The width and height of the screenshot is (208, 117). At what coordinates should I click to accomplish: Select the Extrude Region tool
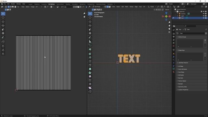pos(90,50)
